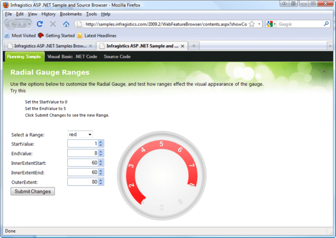
Task: Click the Done status bar text
Action: click(x=10, y=231)
